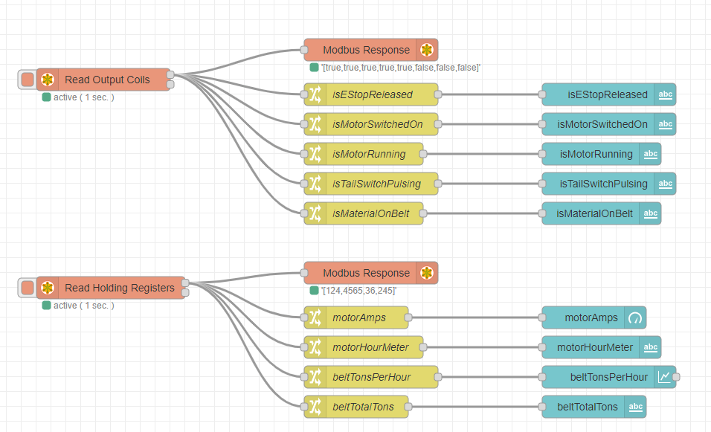Click the Modbus icon on Read Holding Registers node
The height and width of the screenshot is (432, 711).
(x=47, y=288)
